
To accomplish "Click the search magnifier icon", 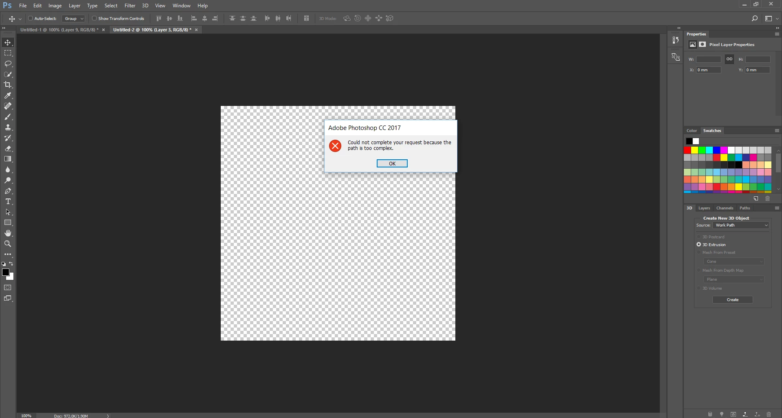I will click(x=754, y=18).
